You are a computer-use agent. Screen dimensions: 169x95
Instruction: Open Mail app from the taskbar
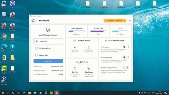[x=35, y=93]
